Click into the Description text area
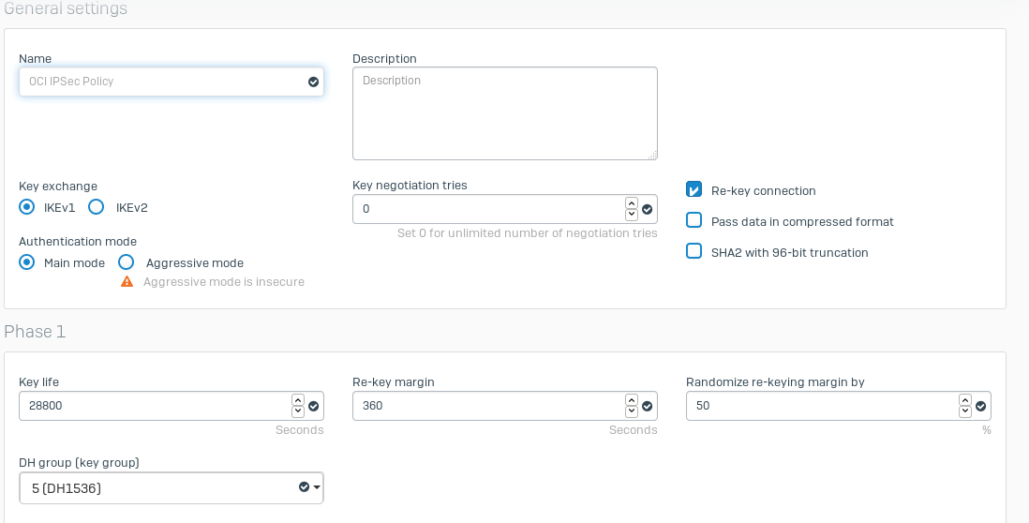The height and width of the screenshot is (523, 1029). point(504,113)
